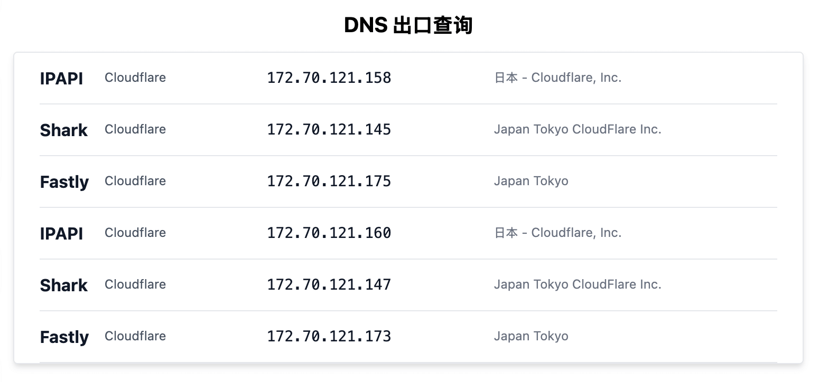
Task: Select the IP address 172.70.121.175
Action: coord(329,182)
